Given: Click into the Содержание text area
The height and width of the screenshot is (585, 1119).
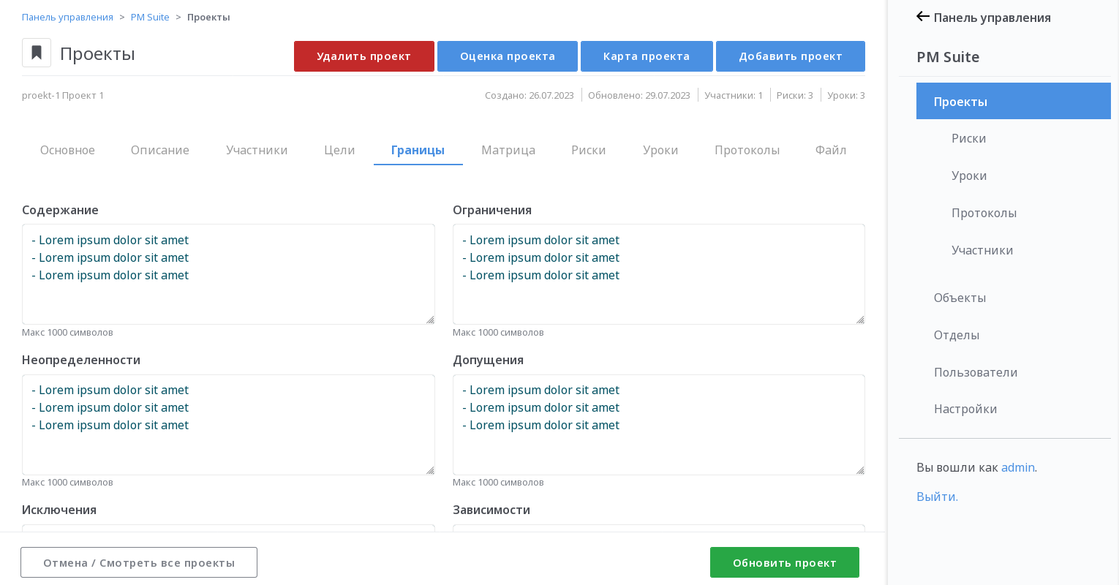Looking at the screenshot, I should click(228, 274).
